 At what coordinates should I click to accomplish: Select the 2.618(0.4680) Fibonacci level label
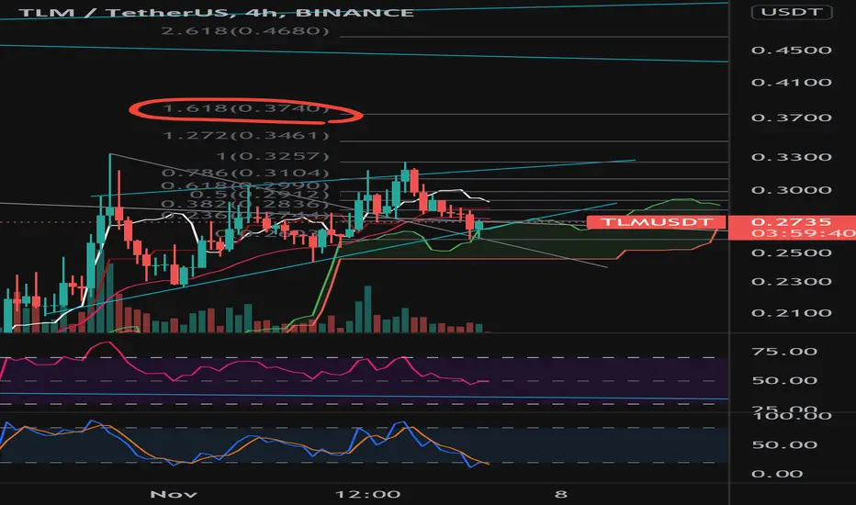pos(245,30)
